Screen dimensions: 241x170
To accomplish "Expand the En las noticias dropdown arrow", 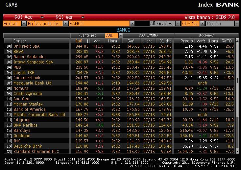I will pyautogui.click(x=66, y=24).
